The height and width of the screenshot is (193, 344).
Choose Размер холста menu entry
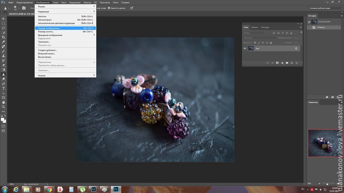tap(65, 32)
